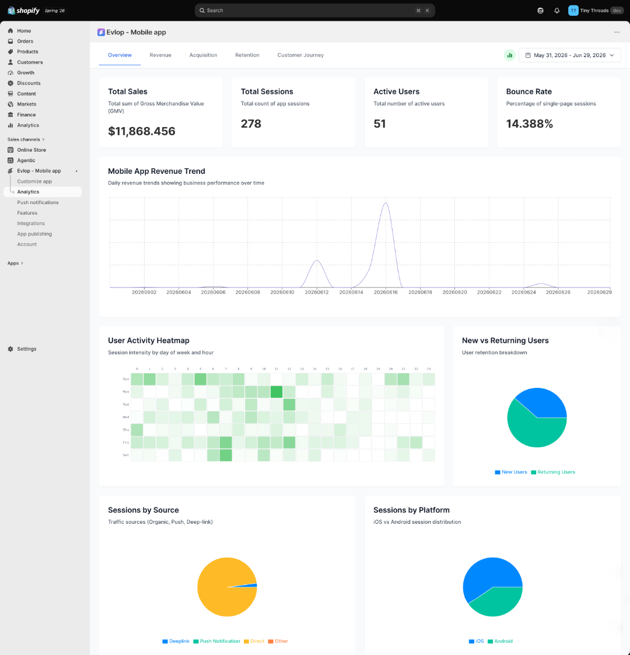Click the search magnifier icon
The height and width of the screenshot is (655, 630).
[x=202, y=10]
